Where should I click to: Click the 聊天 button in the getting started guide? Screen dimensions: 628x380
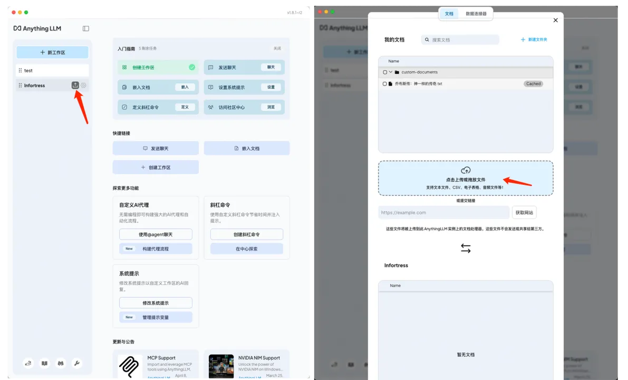(271, 68)
